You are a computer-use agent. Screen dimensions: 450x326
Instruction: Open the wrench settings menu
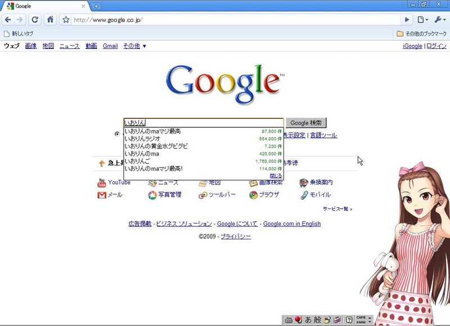tap(440, 20)
